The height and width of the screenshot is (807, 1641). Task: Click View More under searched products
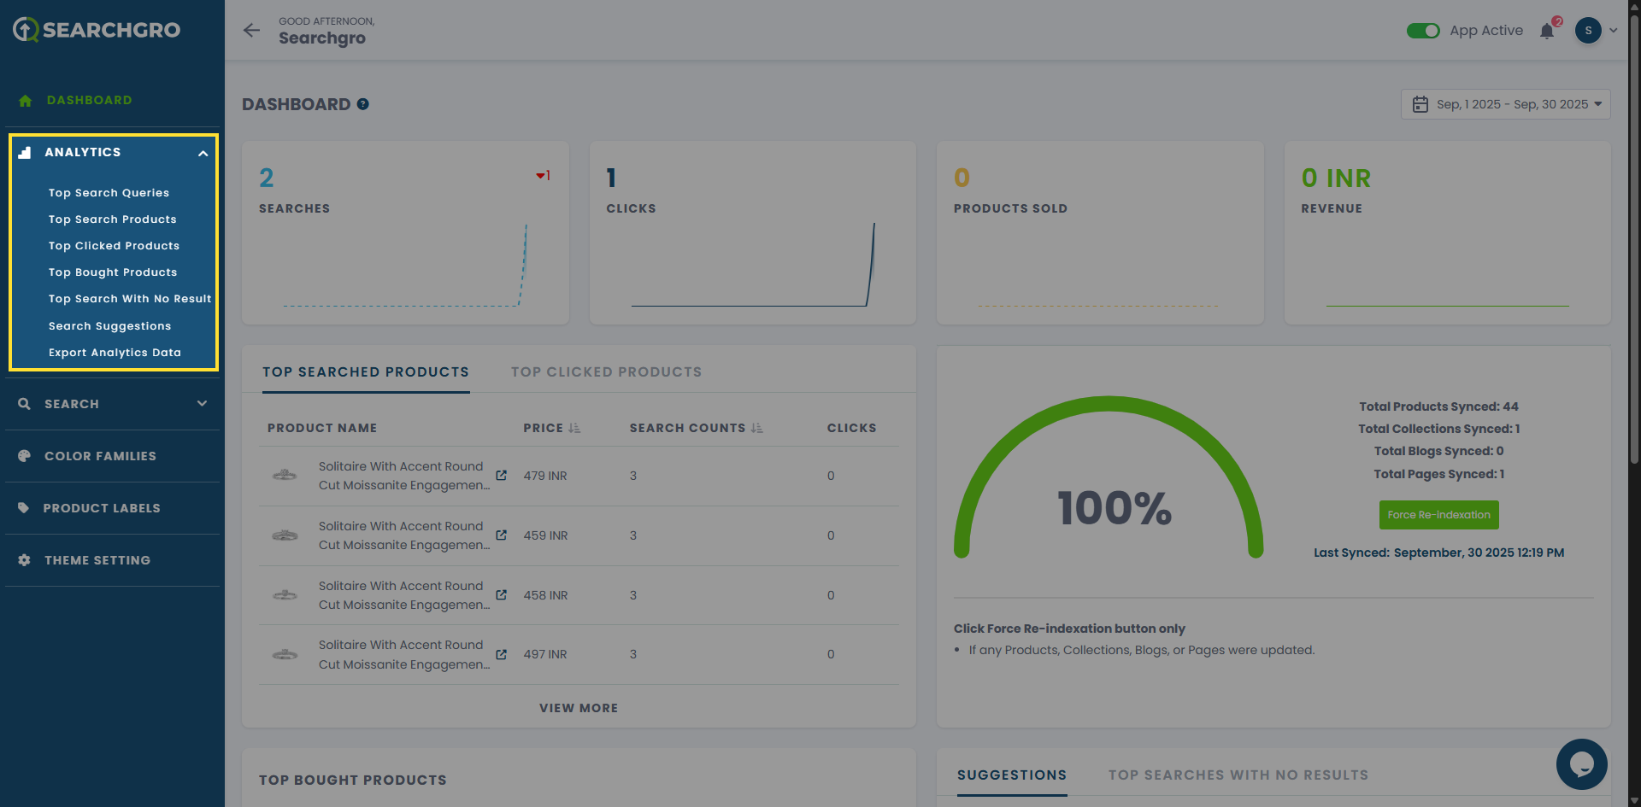(x=579, y=708)
